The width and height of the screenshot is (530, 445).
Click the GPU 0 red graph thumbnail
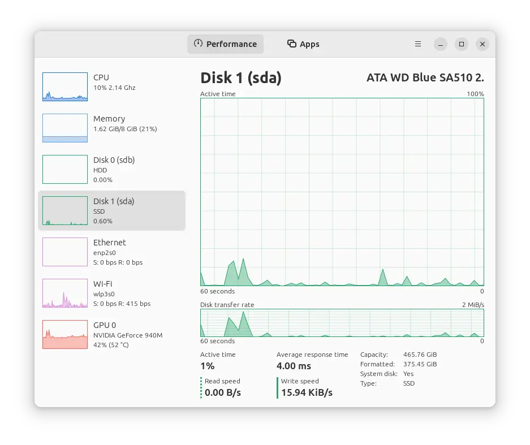click(65, 334)
